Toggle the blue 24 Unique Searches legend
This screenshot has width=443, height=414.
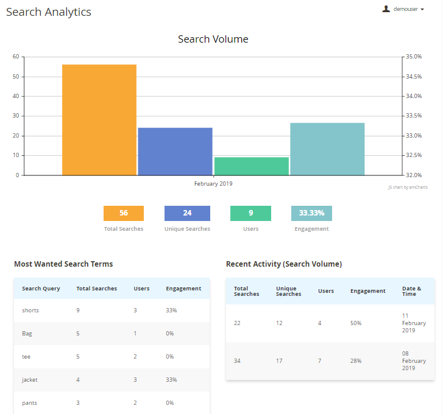(187, 213)
